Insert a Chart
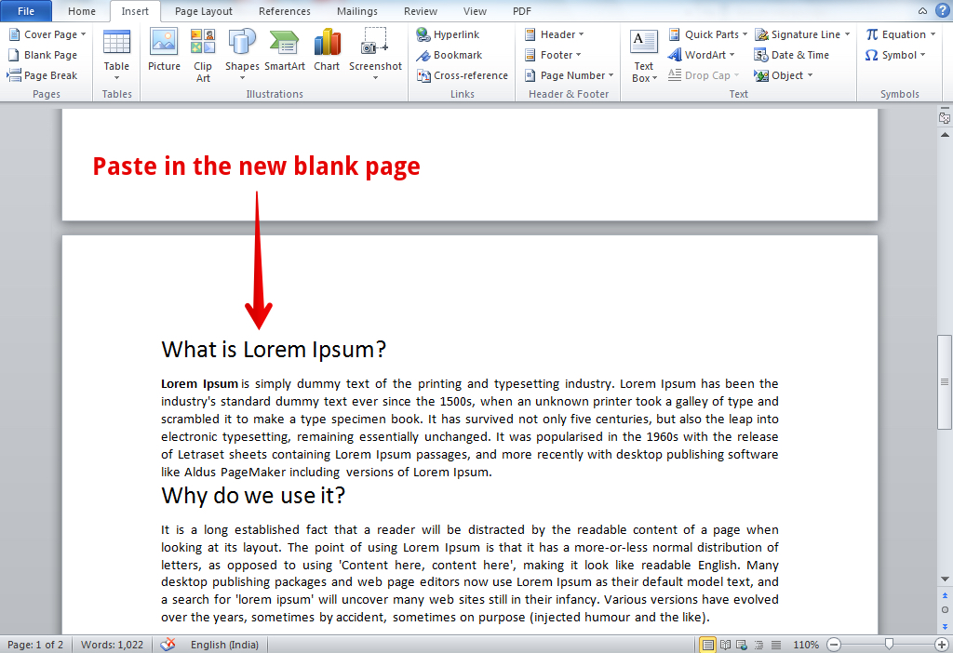This screenshot has width=953, height=653. pyautogui.click(x=327, y=53)
